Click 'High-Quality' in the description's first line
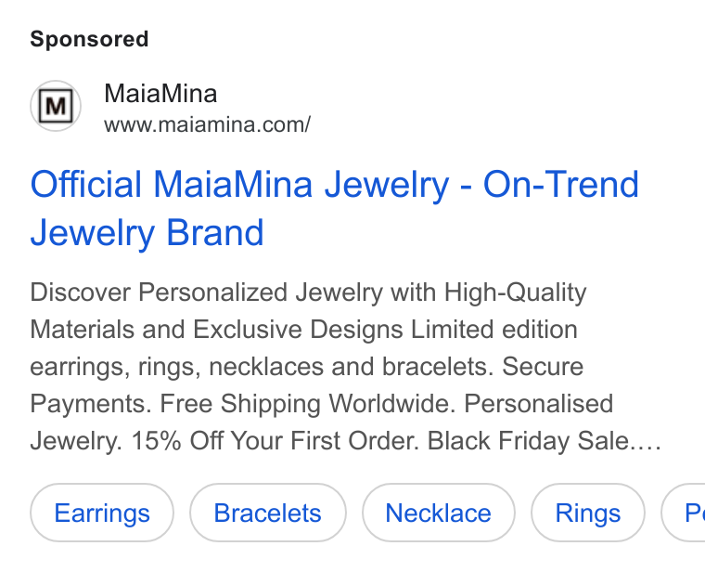 pyautogui.click(x=515, y=292)
